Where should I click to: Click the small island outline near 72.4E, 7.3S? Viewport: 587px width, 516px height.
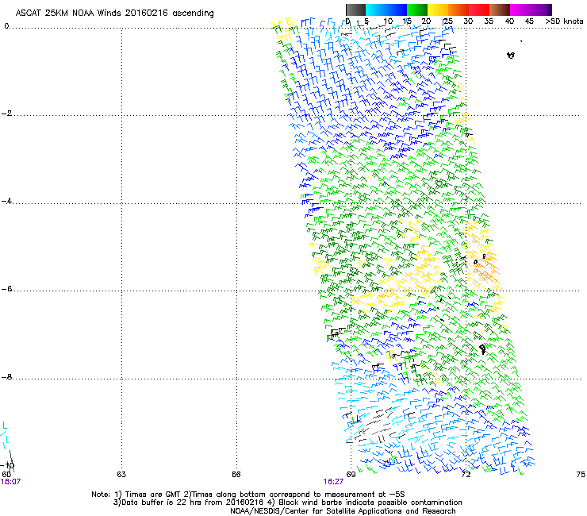click(x=482, y=349)
